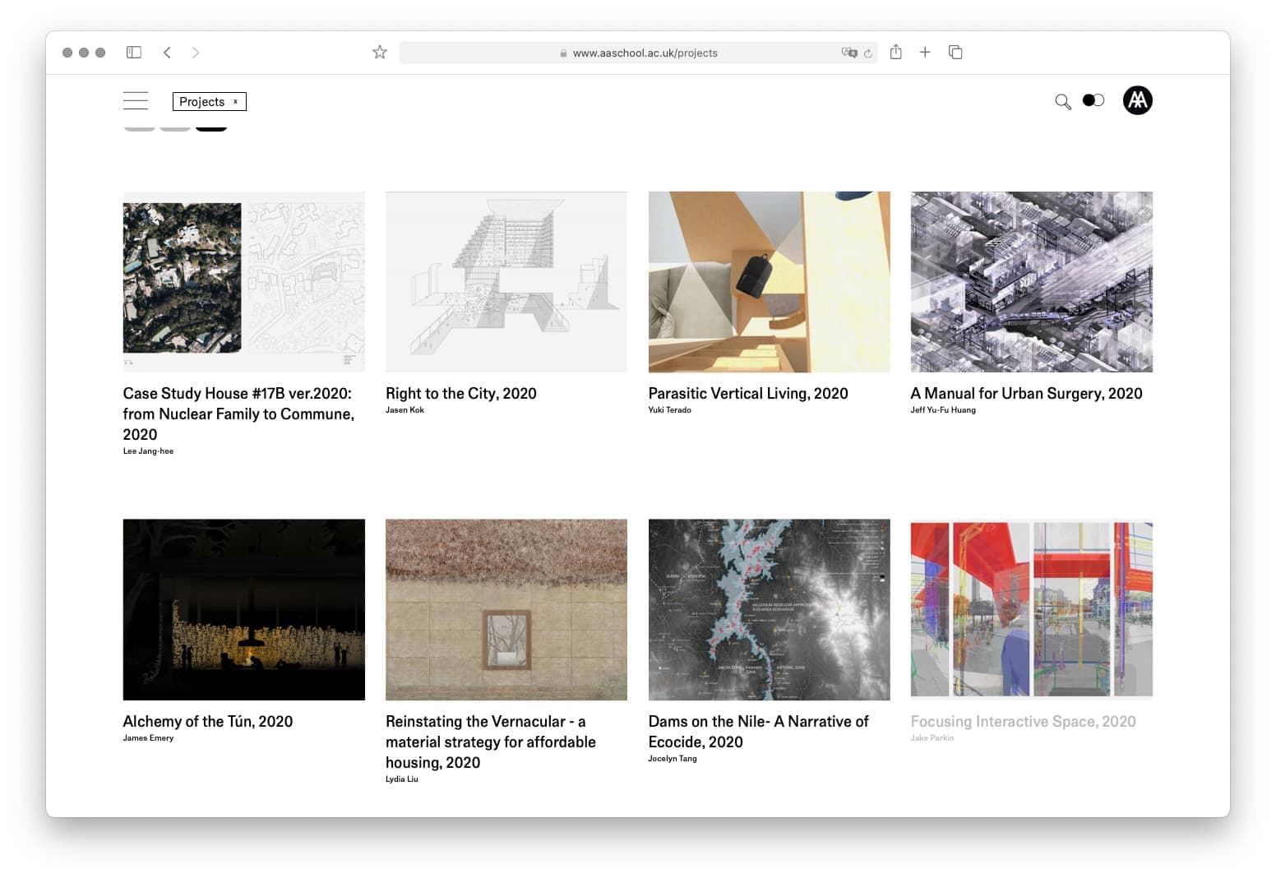
Task: Select Alchemy of the Tún thumbnail
Action: click(x=243, y=609)
